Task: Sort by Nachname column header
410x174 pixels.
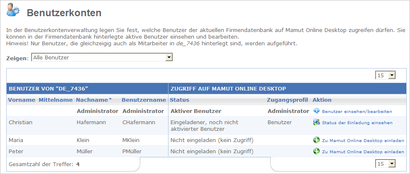Action: 92,100
